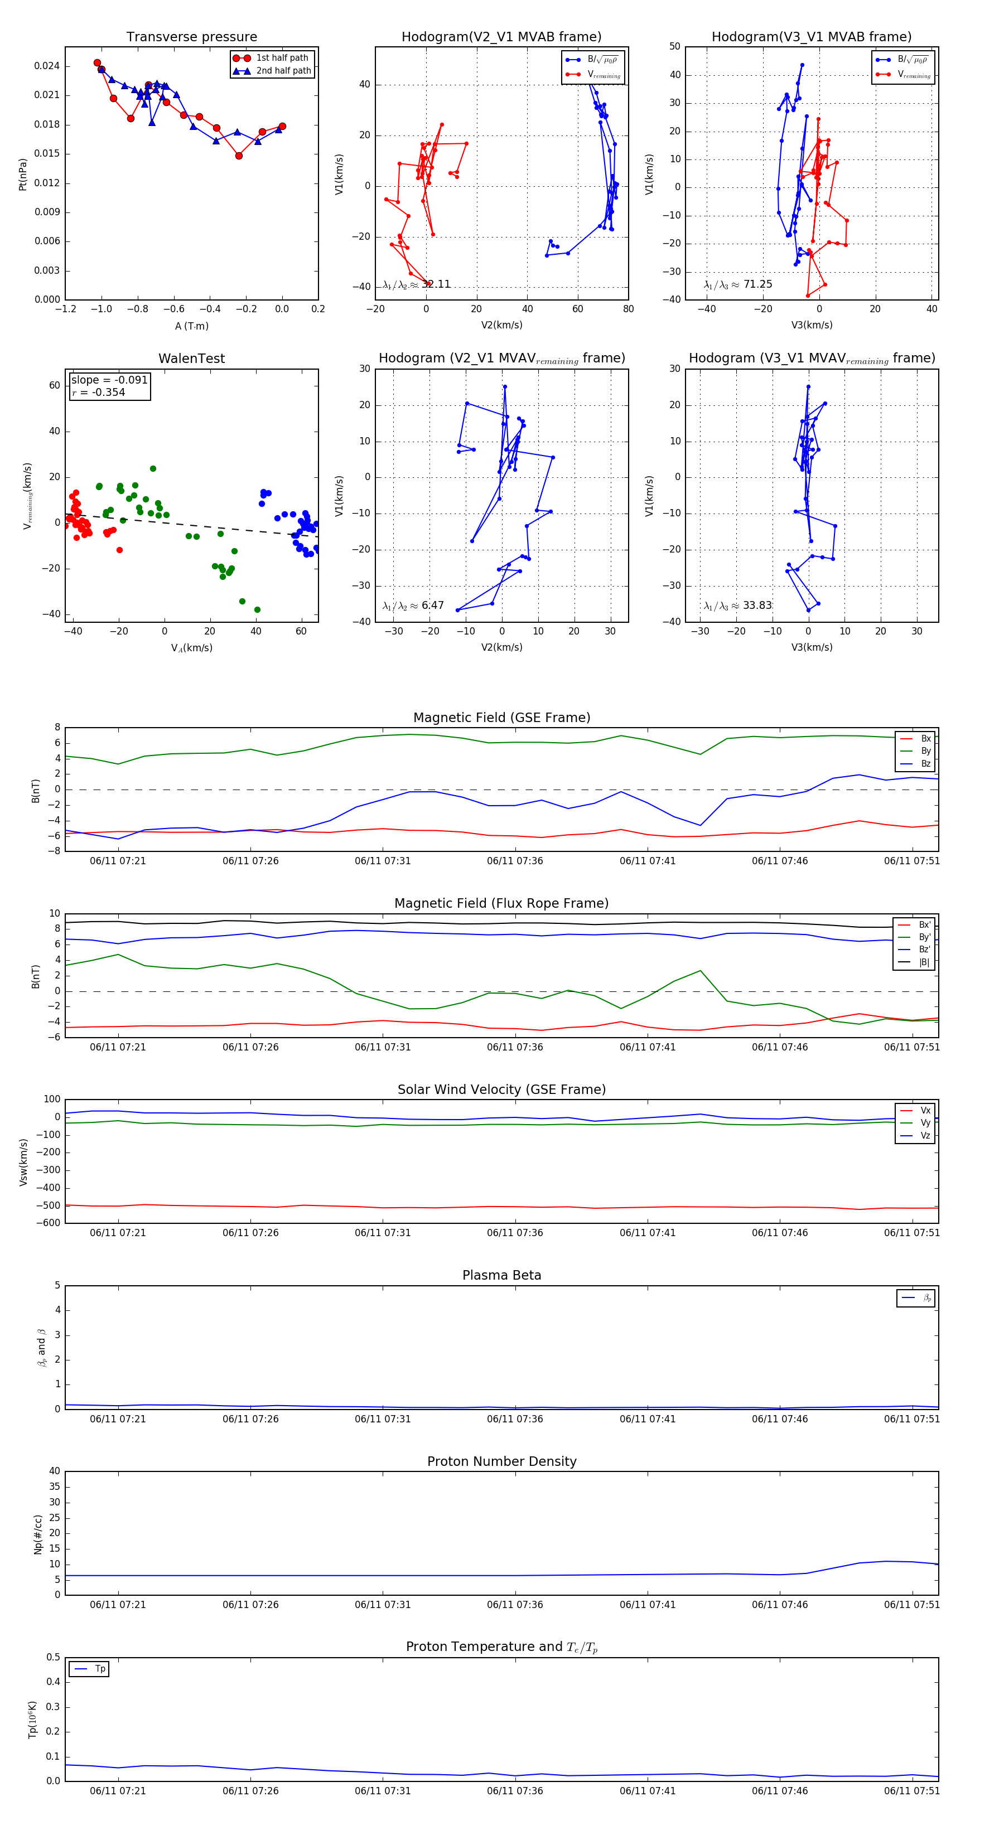Click "06/11 07:36" tick under Proton Temperature plot
Image resolution: width=1004 pixels, height=1840 pixels.
(x=514, y=1791)
